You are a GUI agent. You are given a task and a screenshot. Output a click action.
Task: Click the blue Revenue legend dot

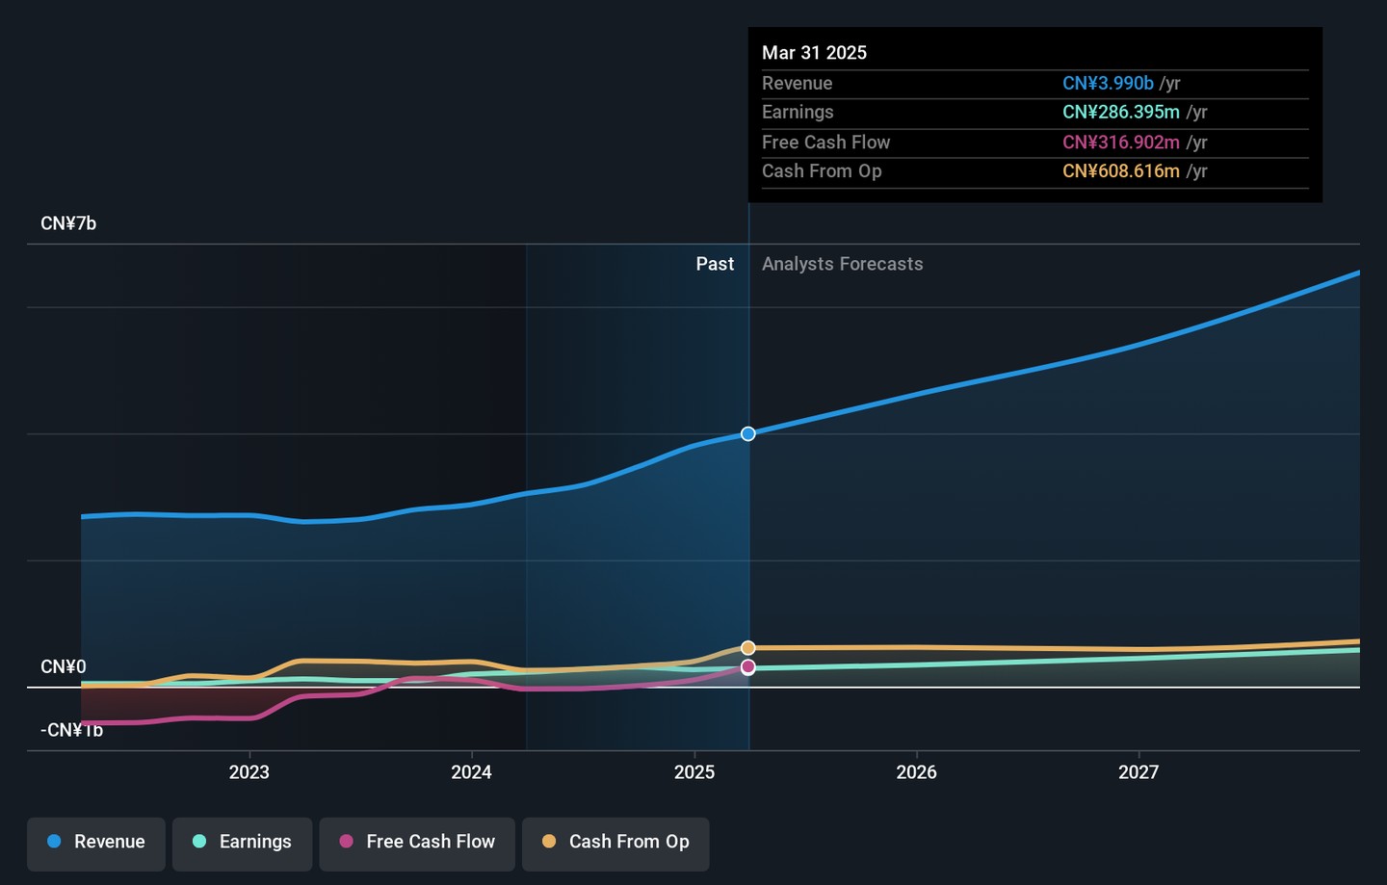55,842
